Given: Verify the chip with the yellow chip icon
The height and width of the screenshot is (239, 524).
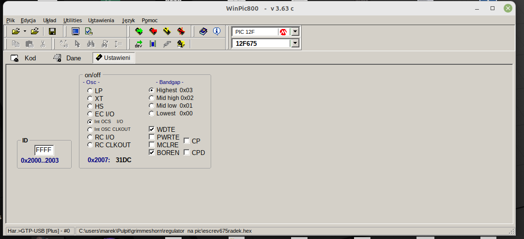Looking at the screenshot, I should (x=167, y=32).
